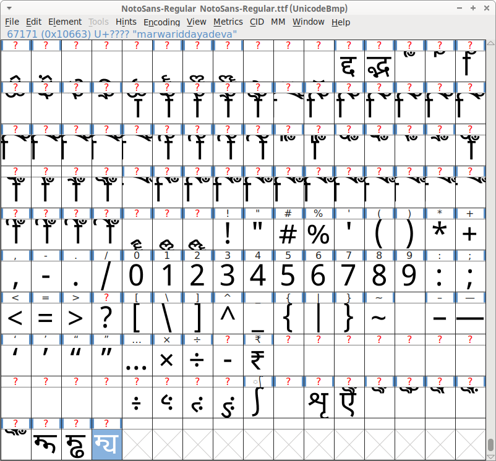Screen dimensions: 496x461
Task: Open the Window menu
Action: [x=308, y=22]
